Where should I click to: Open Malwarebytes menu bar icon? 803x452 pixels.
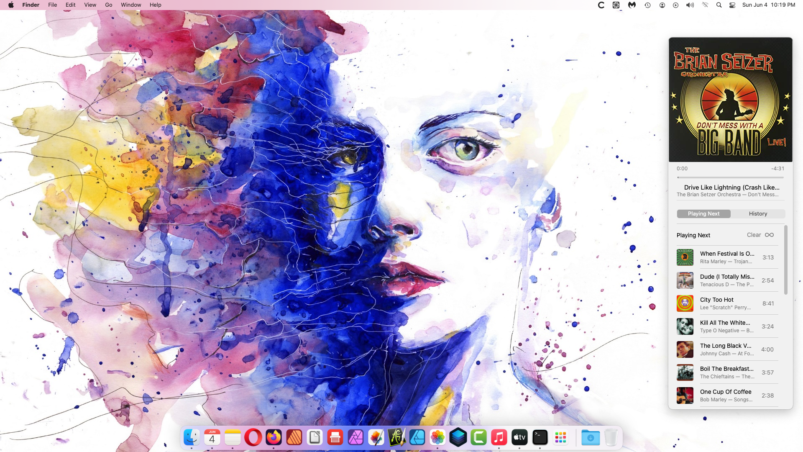click(x=632, y=5)
